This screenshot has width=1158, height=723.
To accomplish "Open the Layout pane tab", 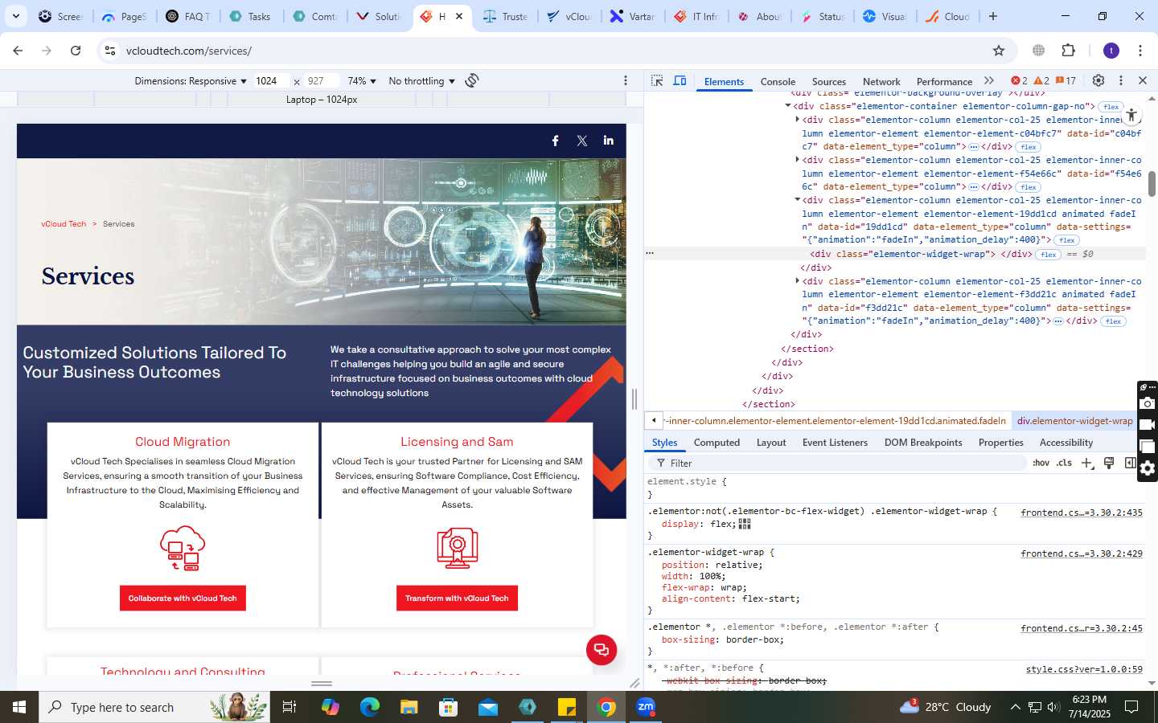I will (771, 443).
